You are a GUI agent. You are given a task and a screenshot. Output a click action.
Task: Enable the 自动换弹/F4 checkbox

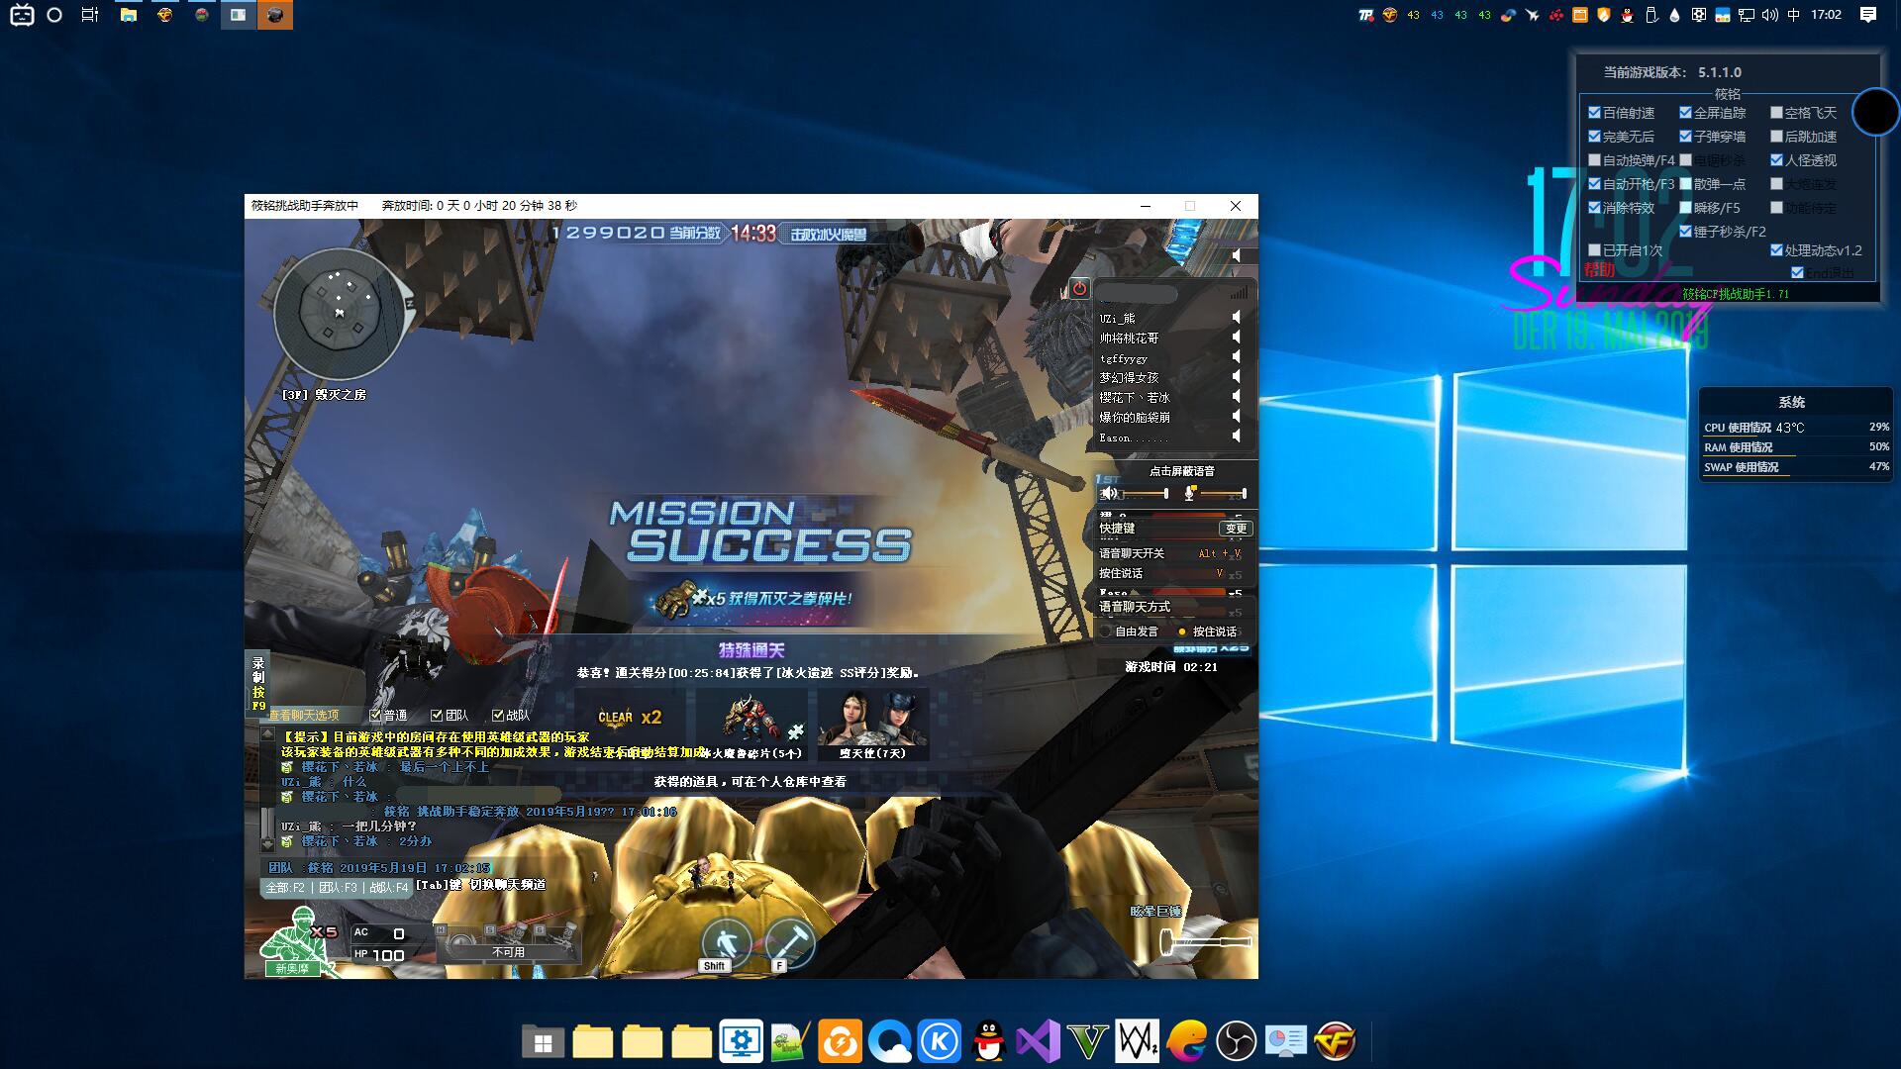pyautogui.click(x=1594, y=160)
